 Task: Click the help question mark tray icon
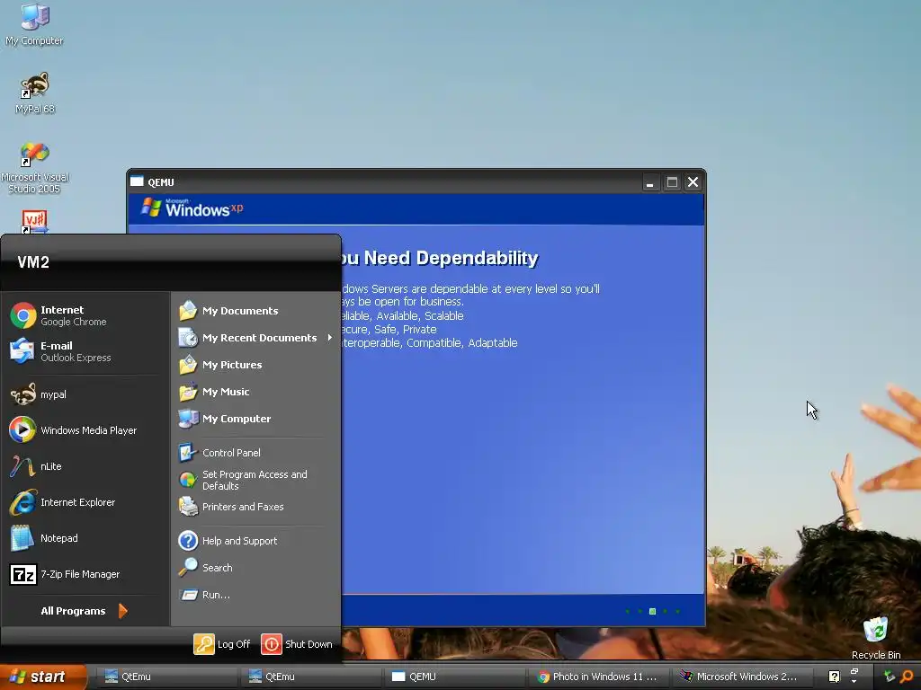tap(834, 677)
